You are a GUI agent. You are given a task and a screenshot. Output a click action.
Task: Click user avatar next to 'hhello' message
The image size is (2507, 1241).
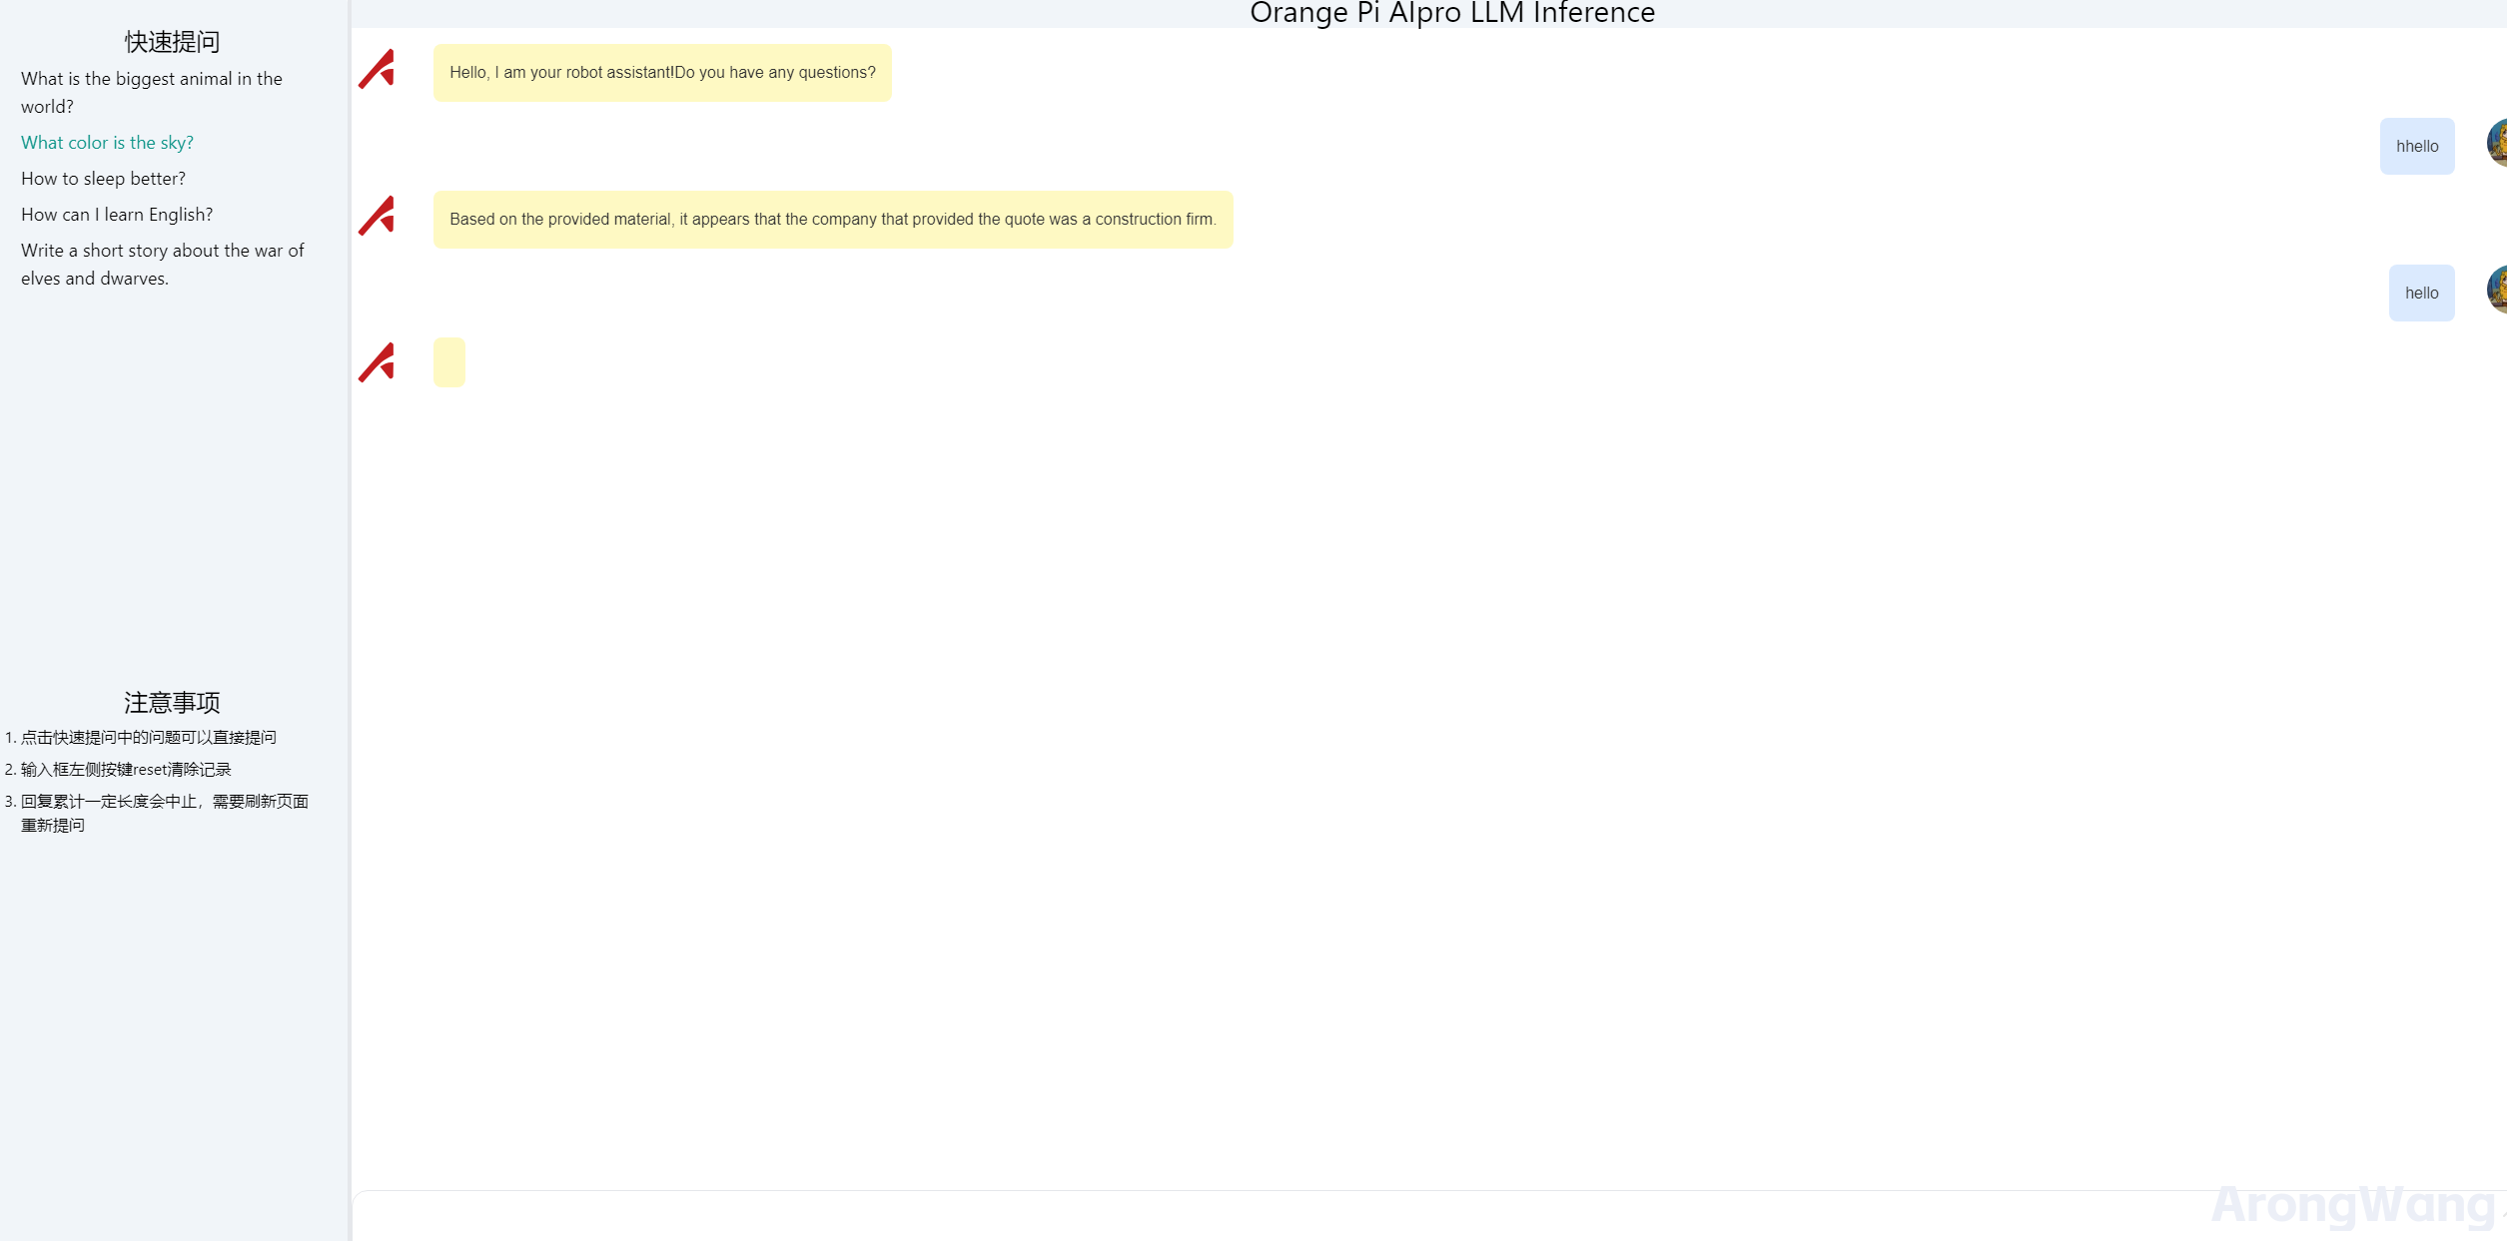[2496, 143]
